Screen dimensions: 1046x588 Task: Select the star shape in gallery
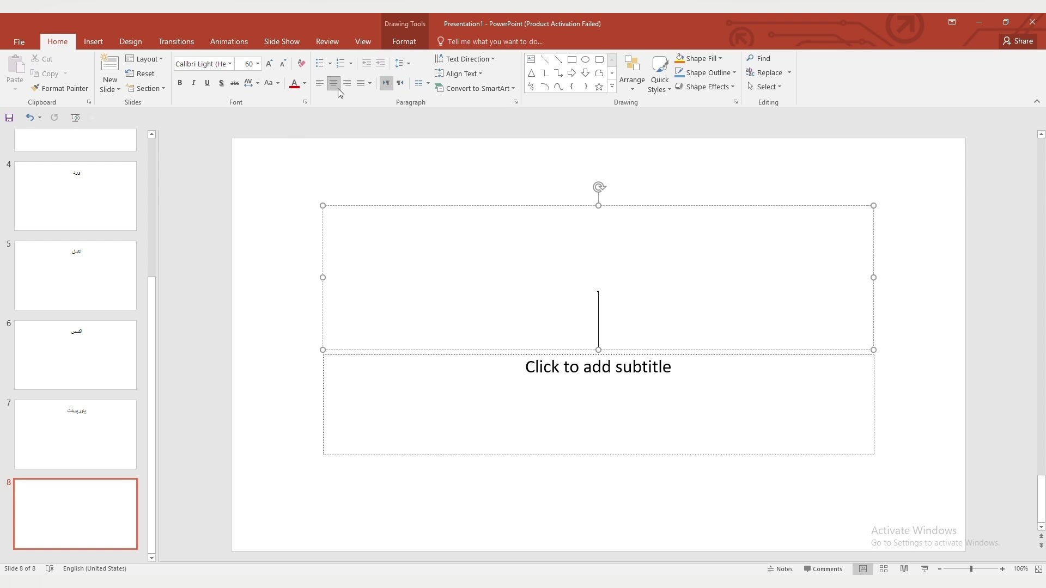pyautogui.click(x=599, y=87)
